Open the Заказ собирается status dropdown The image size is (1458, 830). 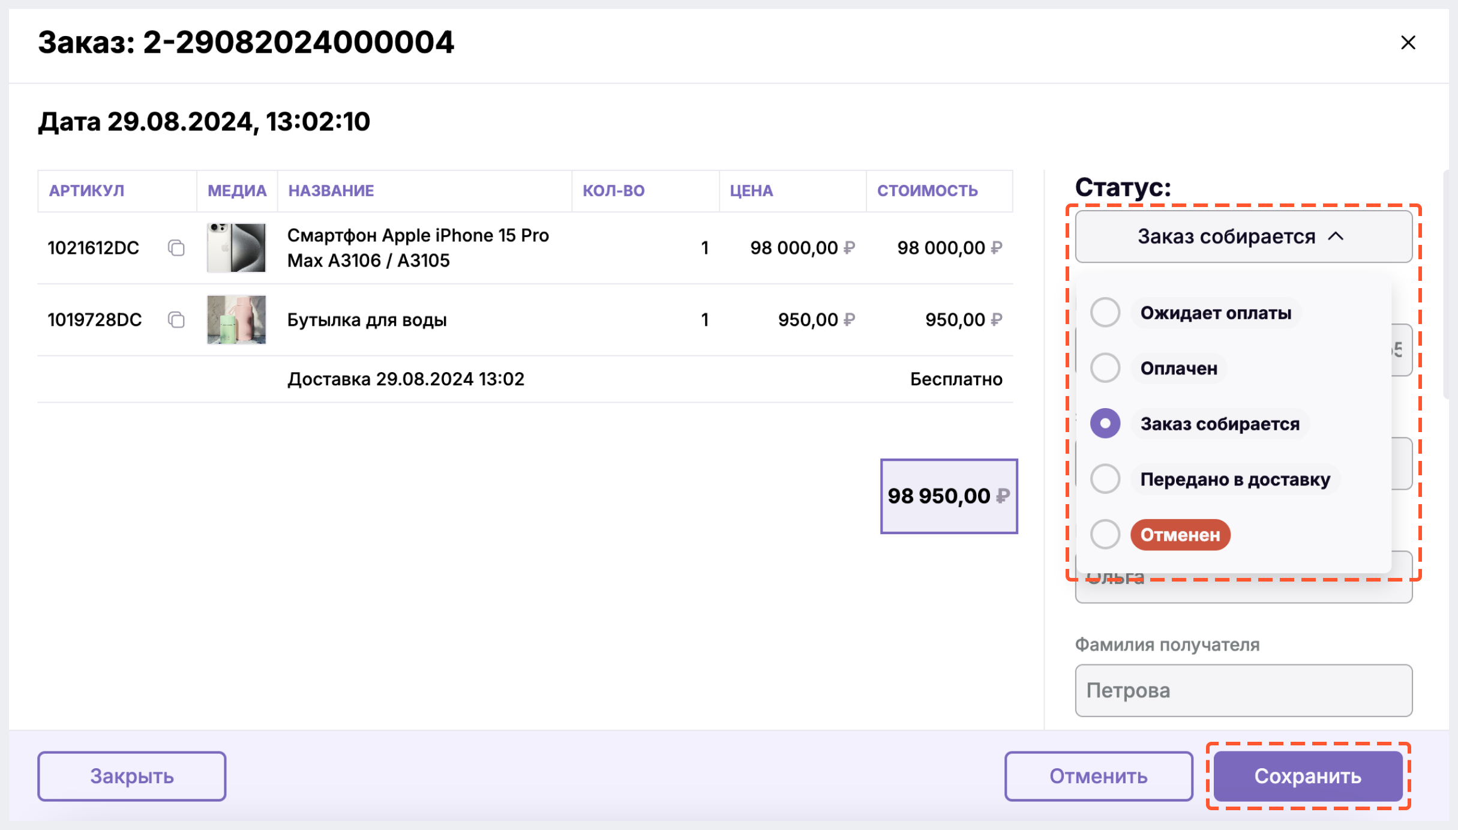pos(1243,236)
